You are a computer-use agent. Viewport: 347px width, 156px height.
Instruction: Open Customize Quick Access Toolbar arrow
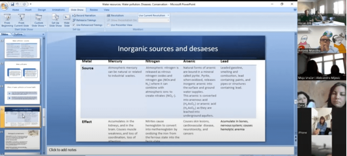(30, 4)
